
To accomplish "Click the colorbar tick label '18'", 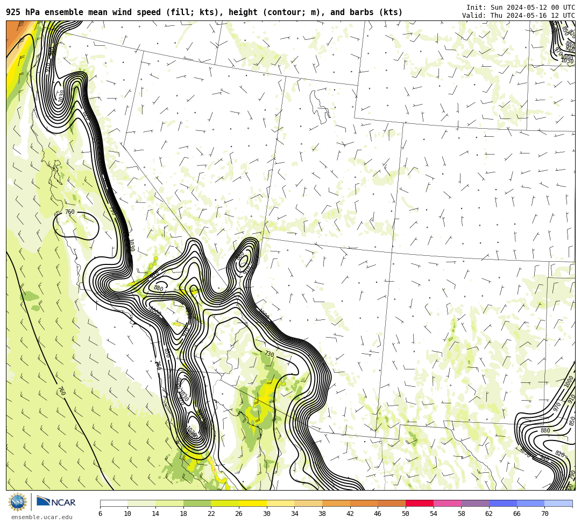I will pos(183,514).
